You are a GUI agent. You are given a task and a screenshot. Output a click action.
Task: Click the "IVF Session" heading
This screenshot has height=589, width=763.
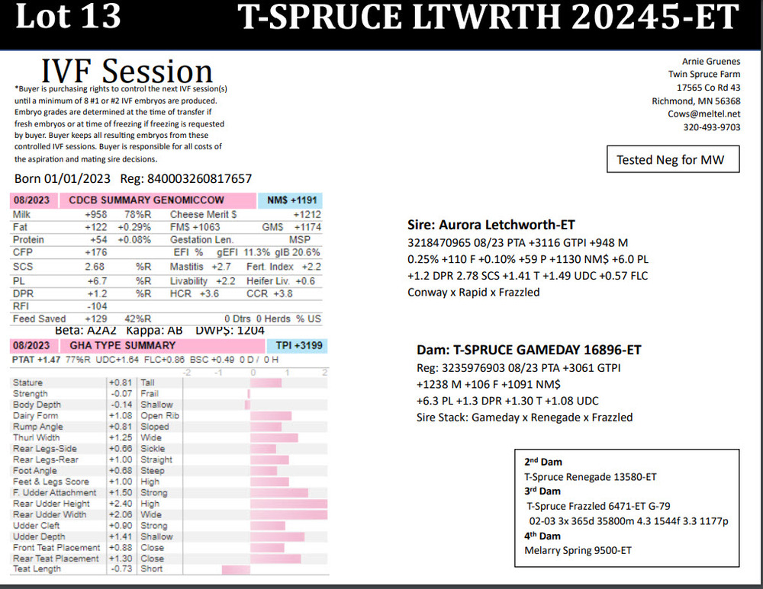click(x=127, y=71)
